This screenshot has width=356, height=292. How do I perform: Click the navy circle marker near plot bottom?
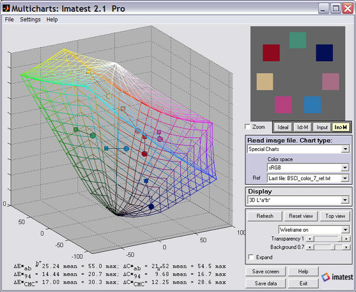pos(151,207)
